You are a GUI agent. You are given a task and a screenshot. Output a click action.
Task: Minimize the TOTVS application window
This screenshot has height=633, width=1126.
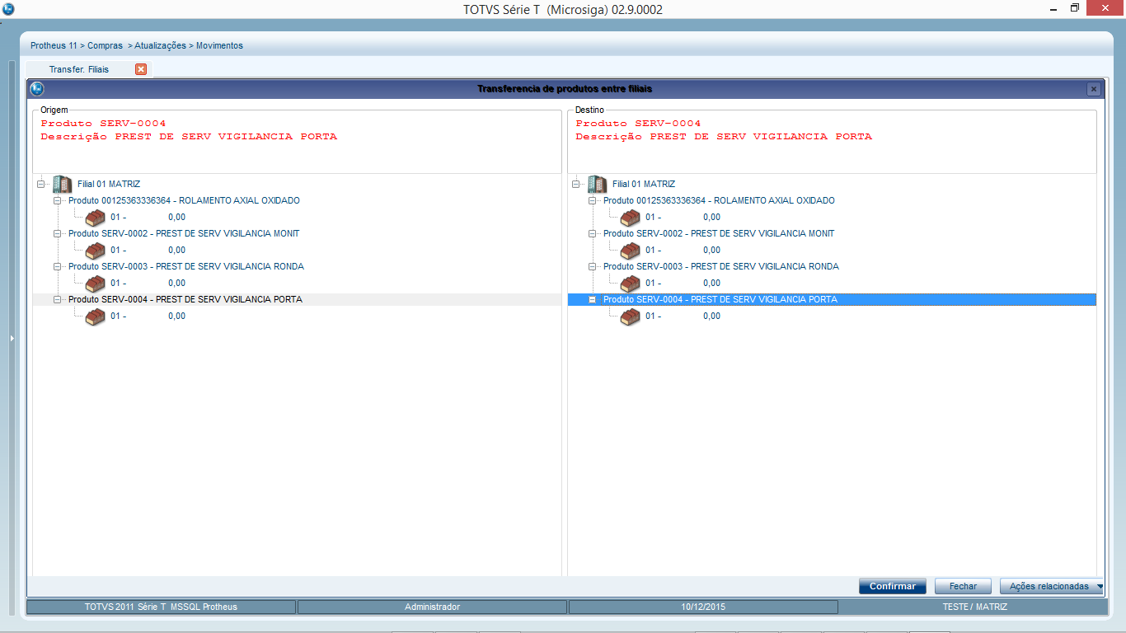(1054, 8)
